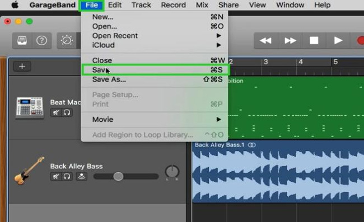Open the Share menu
Viewport: 364px width, 222px height.
coord(228,5)
